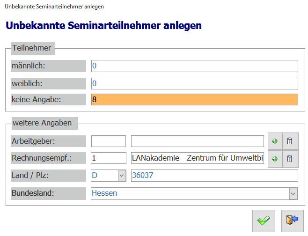Screen dimensions: 308x236
Task: Click the weitere Angaben group heading
Action: 42,123
